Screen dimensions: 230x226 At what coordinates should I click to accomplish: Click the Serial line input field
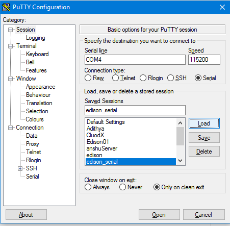135,60
